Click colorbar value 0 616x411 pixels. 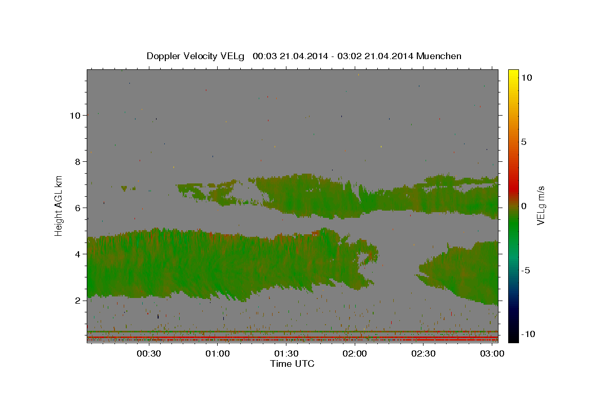(524, 206)
